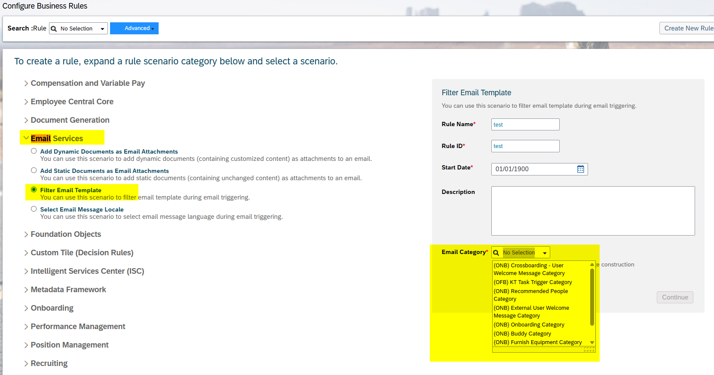The width and height of the screenshot is (714, 375).
Task: Open the Email Category dropdown arrow
Action: coord(545,253)
